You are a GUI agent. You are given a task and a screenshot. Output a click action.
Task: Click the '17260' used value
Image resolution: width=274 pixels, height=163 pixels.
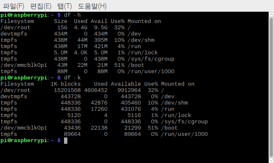(x=99, y=109)
